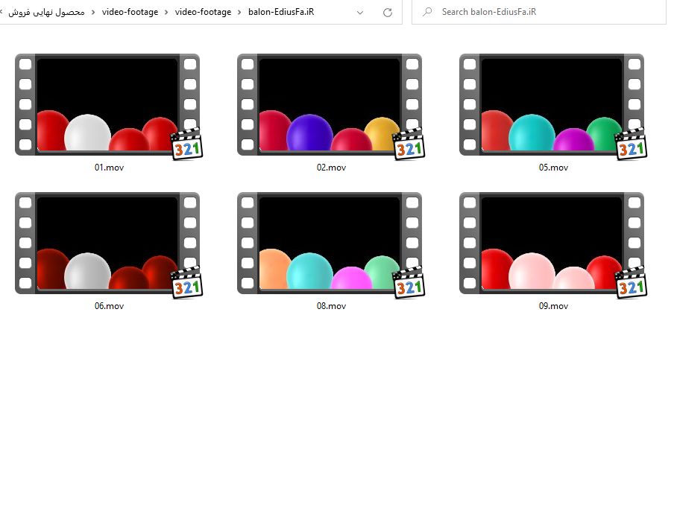This screenshot has width=674, height=522.
Task: Select the 05.mov video thumbnail
Action: 552,104
